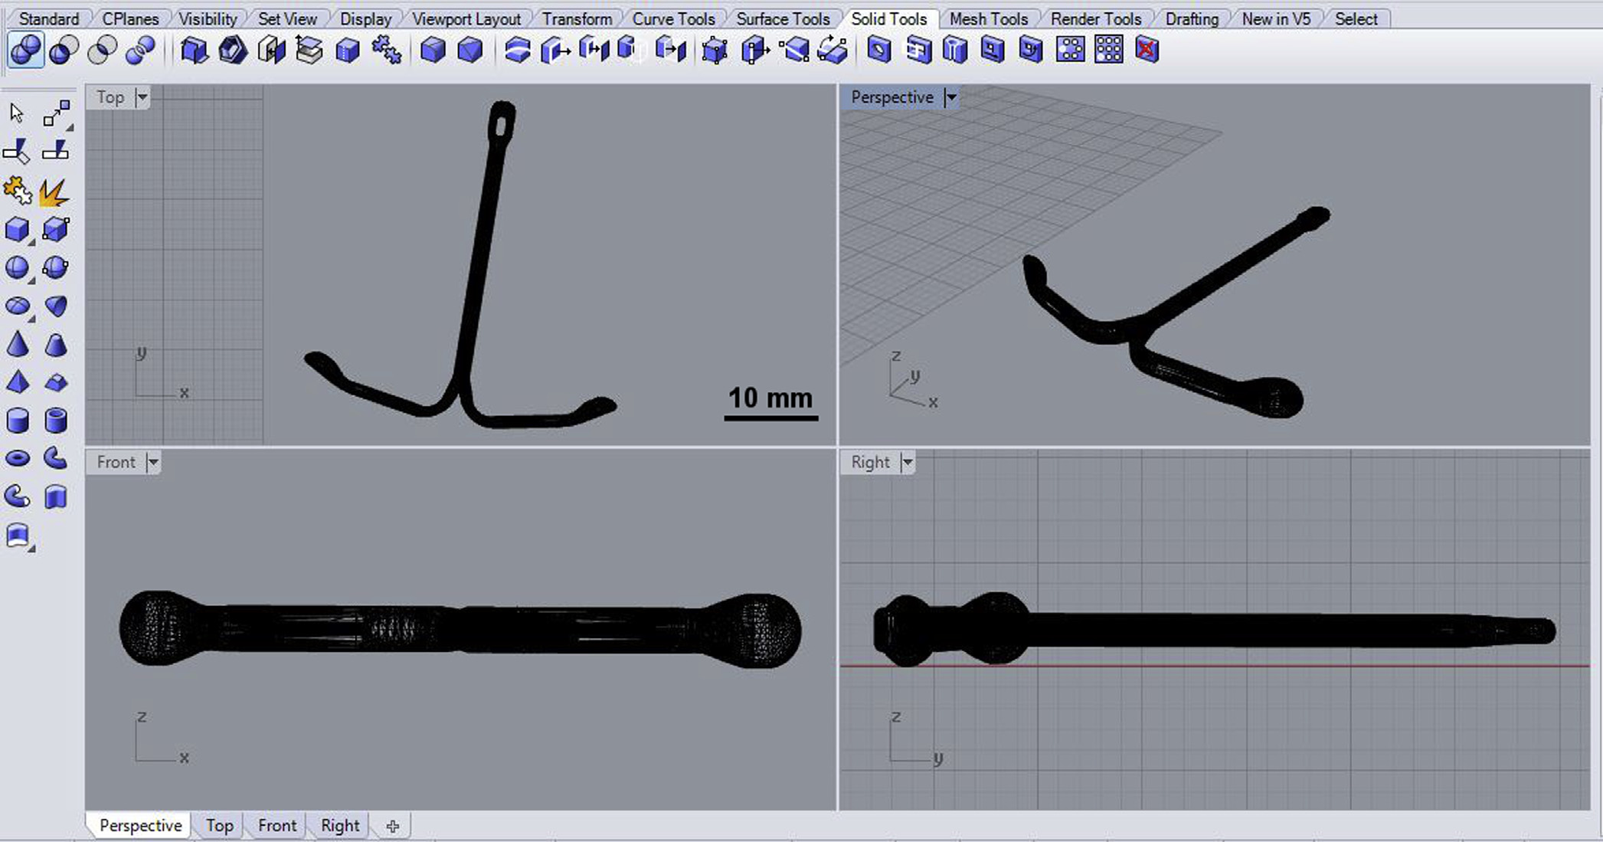Select the Polar Array Hole icon

tap(1070, 51)
